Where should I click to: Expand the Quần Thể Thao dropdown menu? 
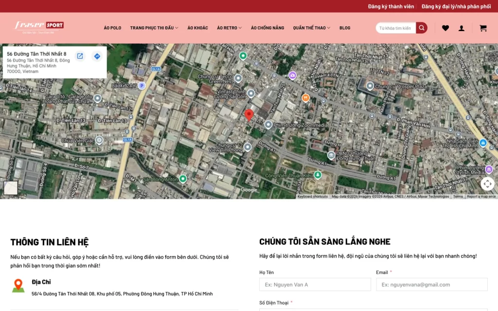tap(312, 28)
